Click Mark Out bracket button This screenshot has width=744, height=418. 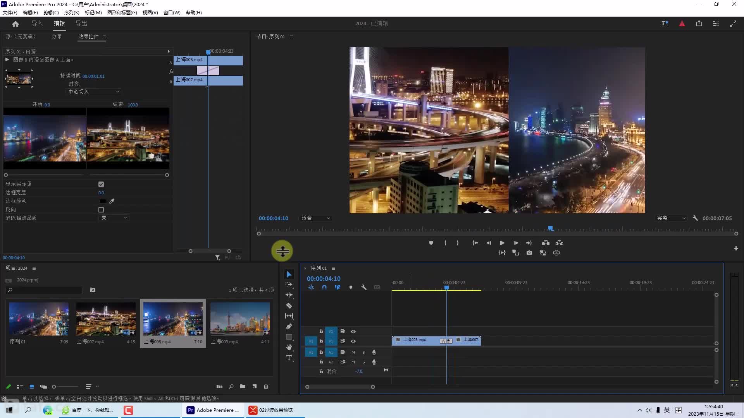click(x=458, y=243)
